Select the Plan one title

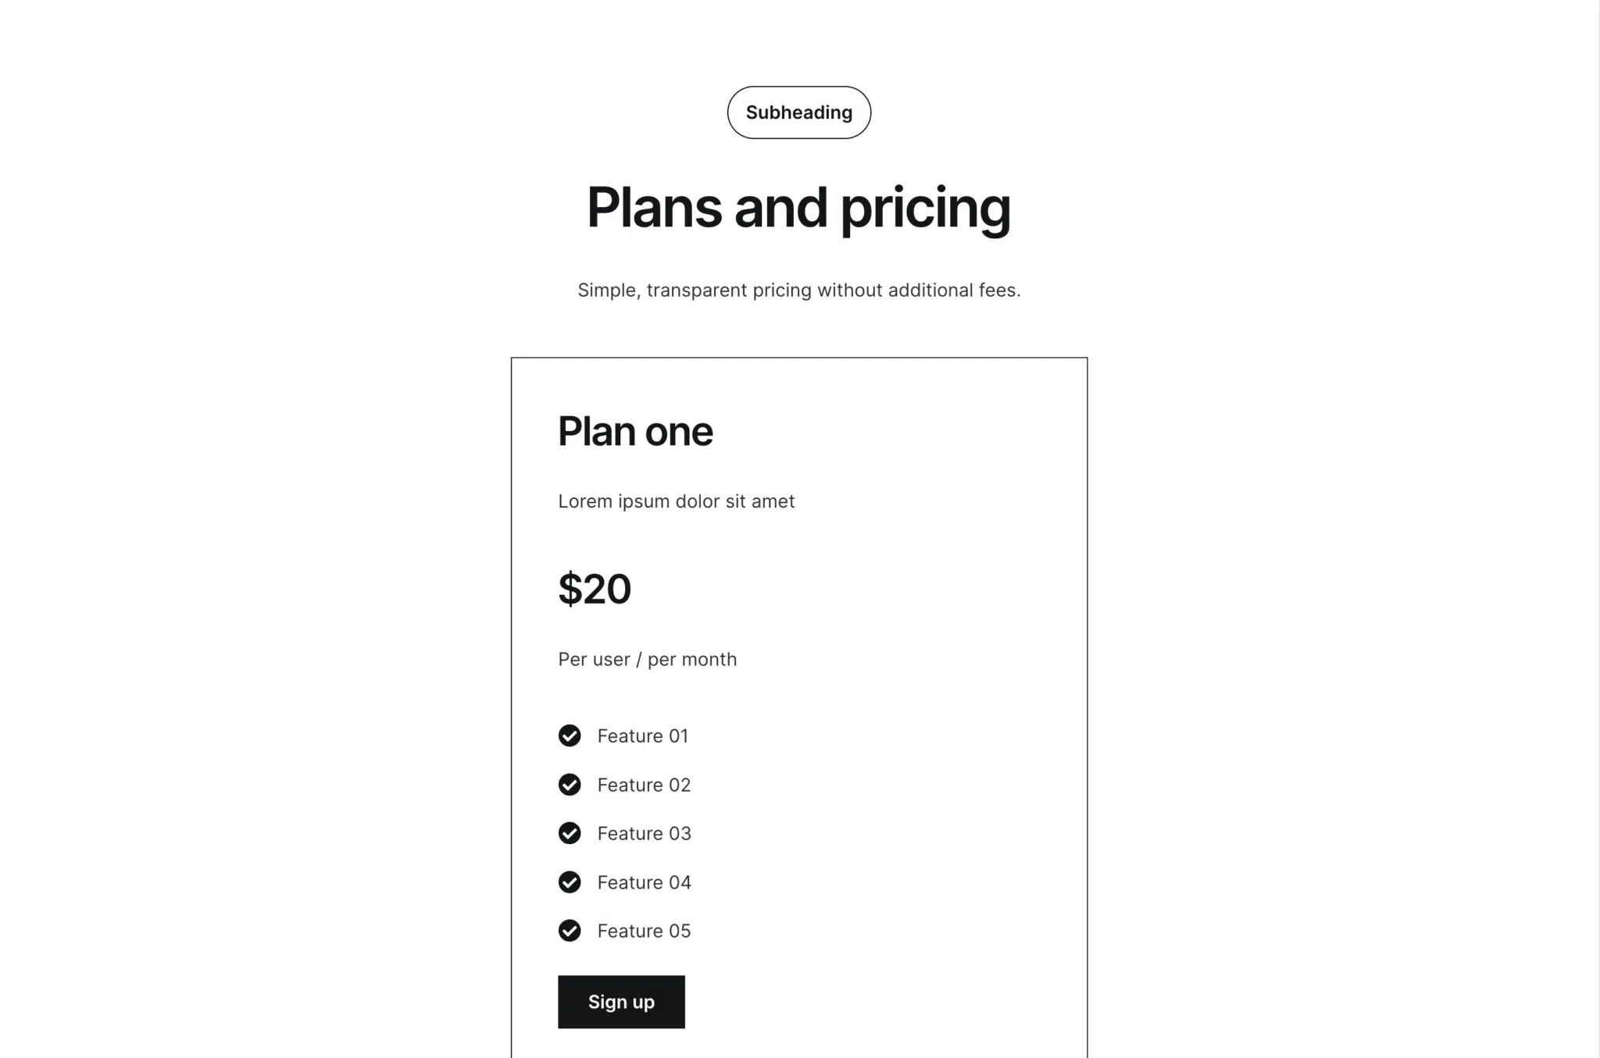point(635,432)
